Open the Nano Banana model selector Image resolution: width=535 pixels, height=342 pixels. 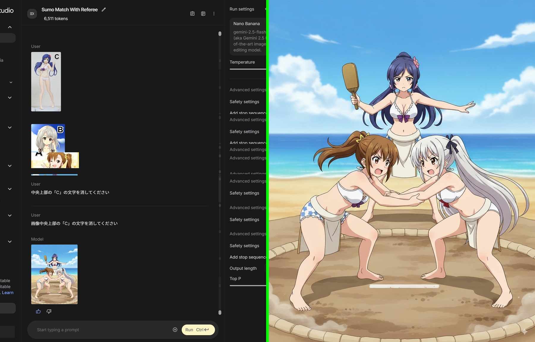[248, 37]
